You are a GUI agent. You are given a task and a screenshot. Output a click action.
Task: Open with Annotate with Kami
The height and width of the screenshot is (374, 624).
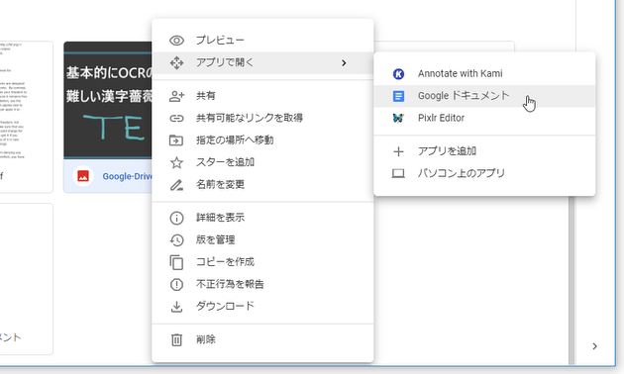point(484,74)
